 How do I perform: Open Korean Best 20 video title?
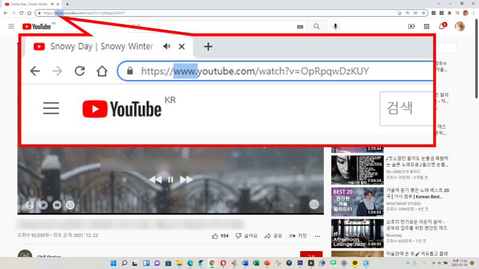click(417, 193)
